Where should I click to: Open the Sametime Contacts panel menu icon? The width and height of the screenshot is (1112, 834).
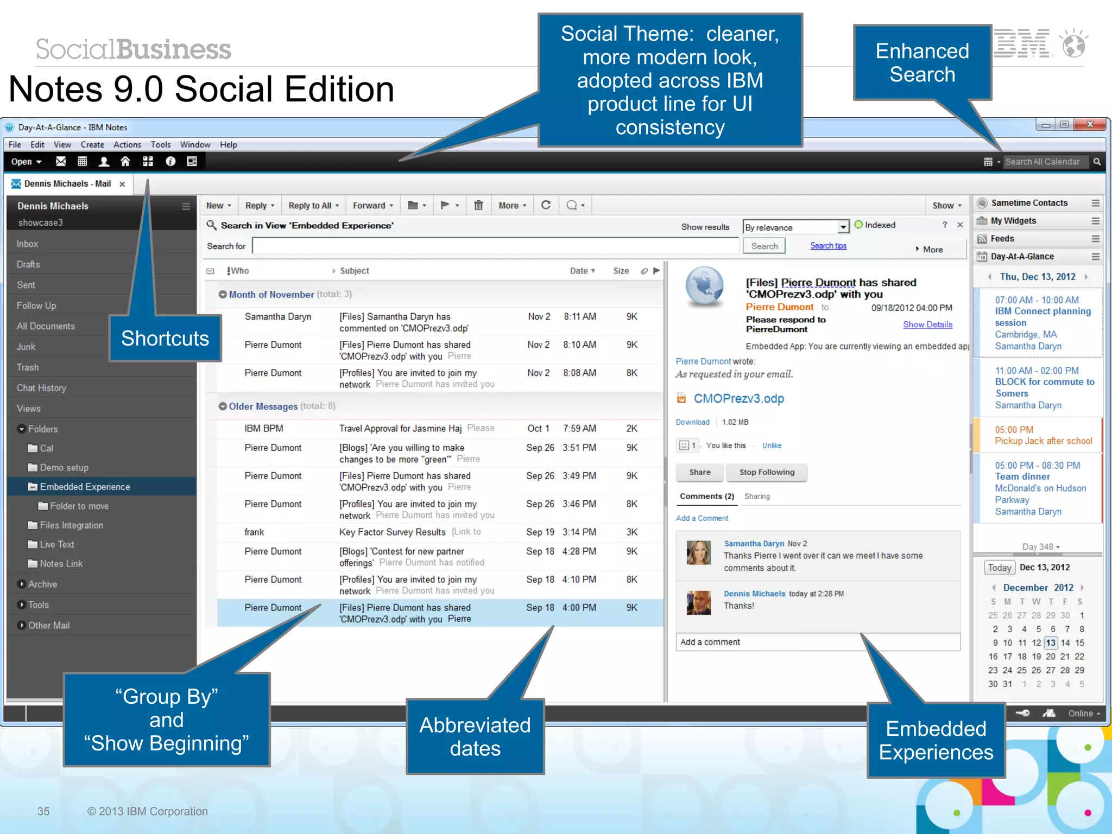[1096, 203]
